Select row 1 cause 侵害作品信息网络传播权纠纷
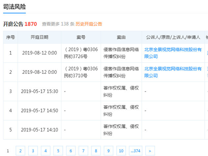Viewport: 208px width, 156px height. pos(121,53)
